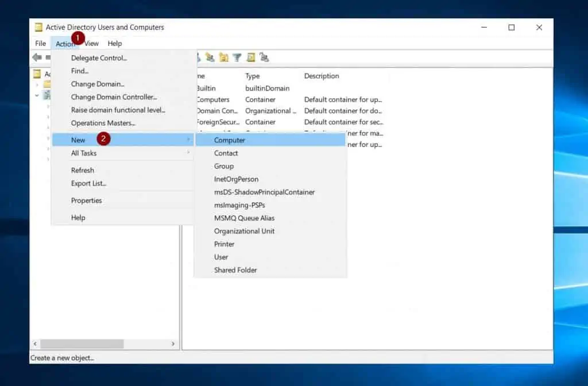The image size is (588, 386).
Task: Select User in the New submenu
Action: point(270,257)
